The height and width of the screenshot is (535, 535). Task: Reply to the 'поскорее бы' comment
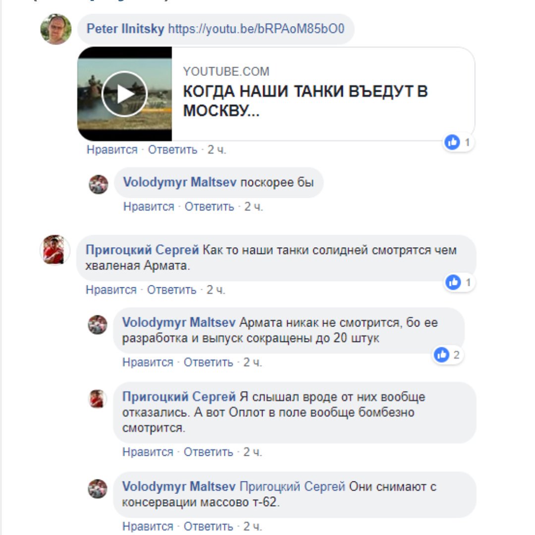[209, 207]
